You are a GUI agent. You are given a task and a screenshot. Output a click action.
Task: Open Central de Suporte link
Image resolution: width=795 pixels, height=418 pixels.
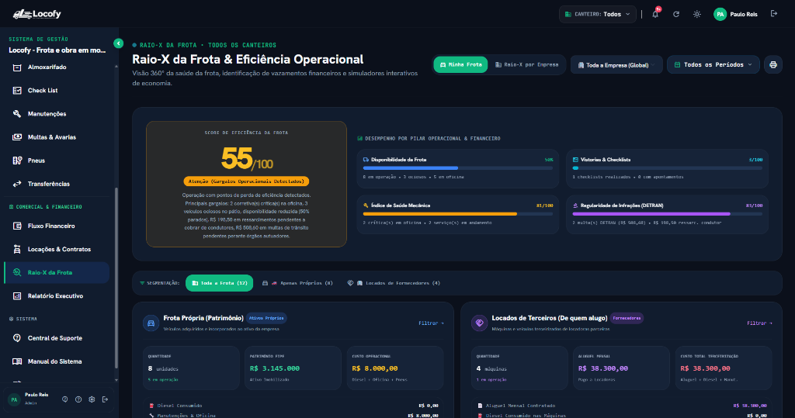(x=57, y=338)
